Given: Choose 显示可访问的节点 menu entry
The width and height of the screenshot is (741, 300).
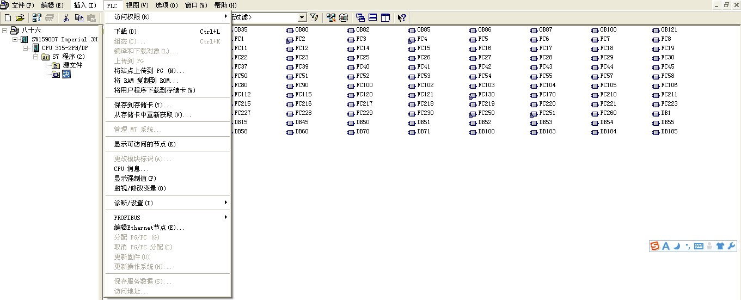Looking at the screenshot, I should coord(145,144).
